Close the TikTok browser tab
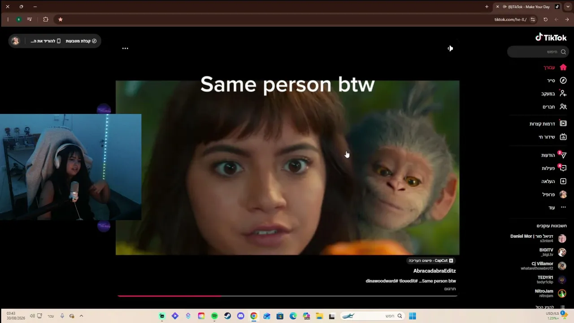This screenshot has height=323, width=574. tap(497, 7)
